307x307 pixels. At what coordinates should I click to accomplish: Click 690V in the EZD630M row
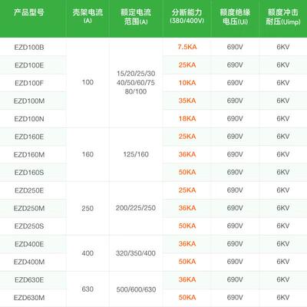[x=235, y=297]
